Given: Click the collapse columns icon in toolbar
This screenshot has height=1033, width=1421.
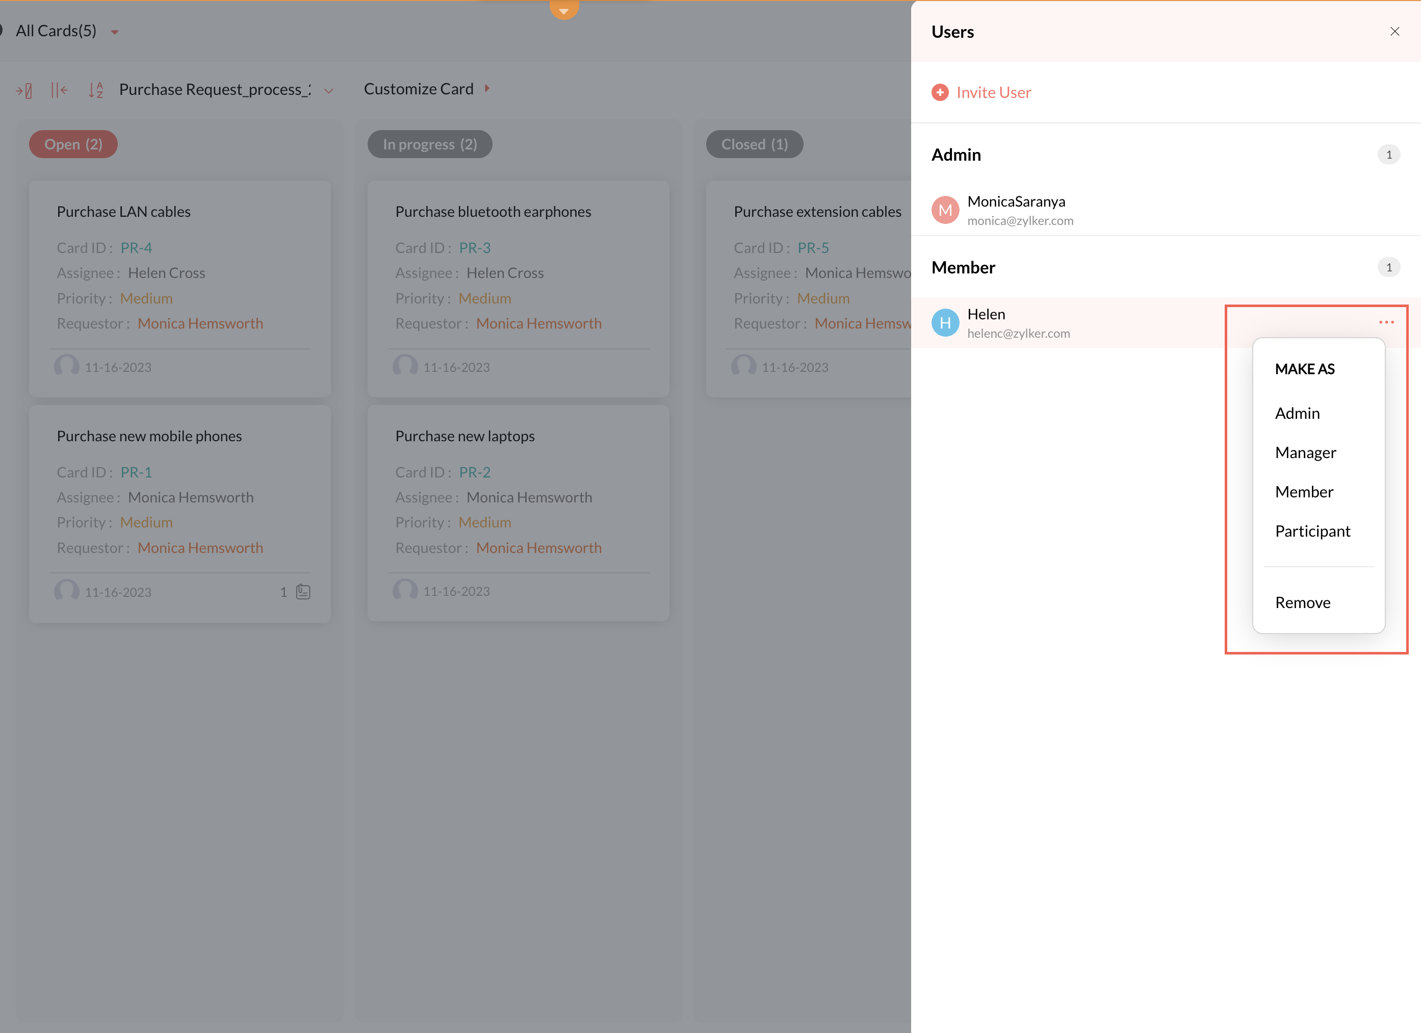Looking at the screenshot, I should point(59,90).
